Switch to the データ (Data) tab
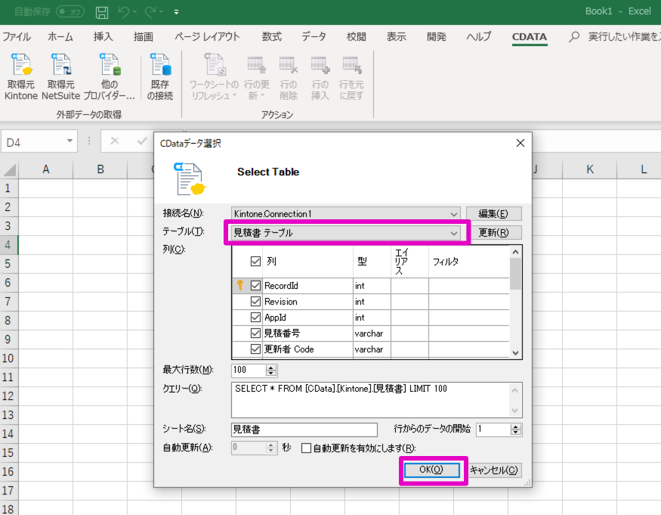This screenshot has height=515, width=661. point(314,37)
